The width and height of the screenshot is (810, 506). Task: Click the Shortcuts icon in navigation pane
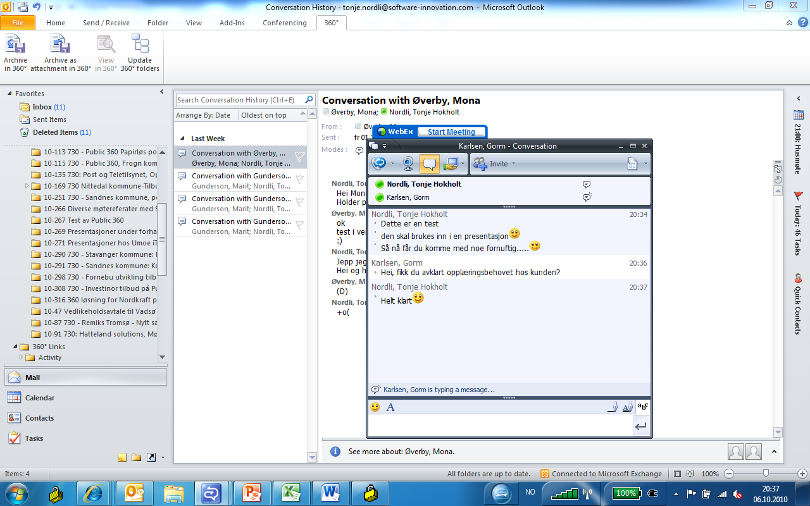(151, 457)
